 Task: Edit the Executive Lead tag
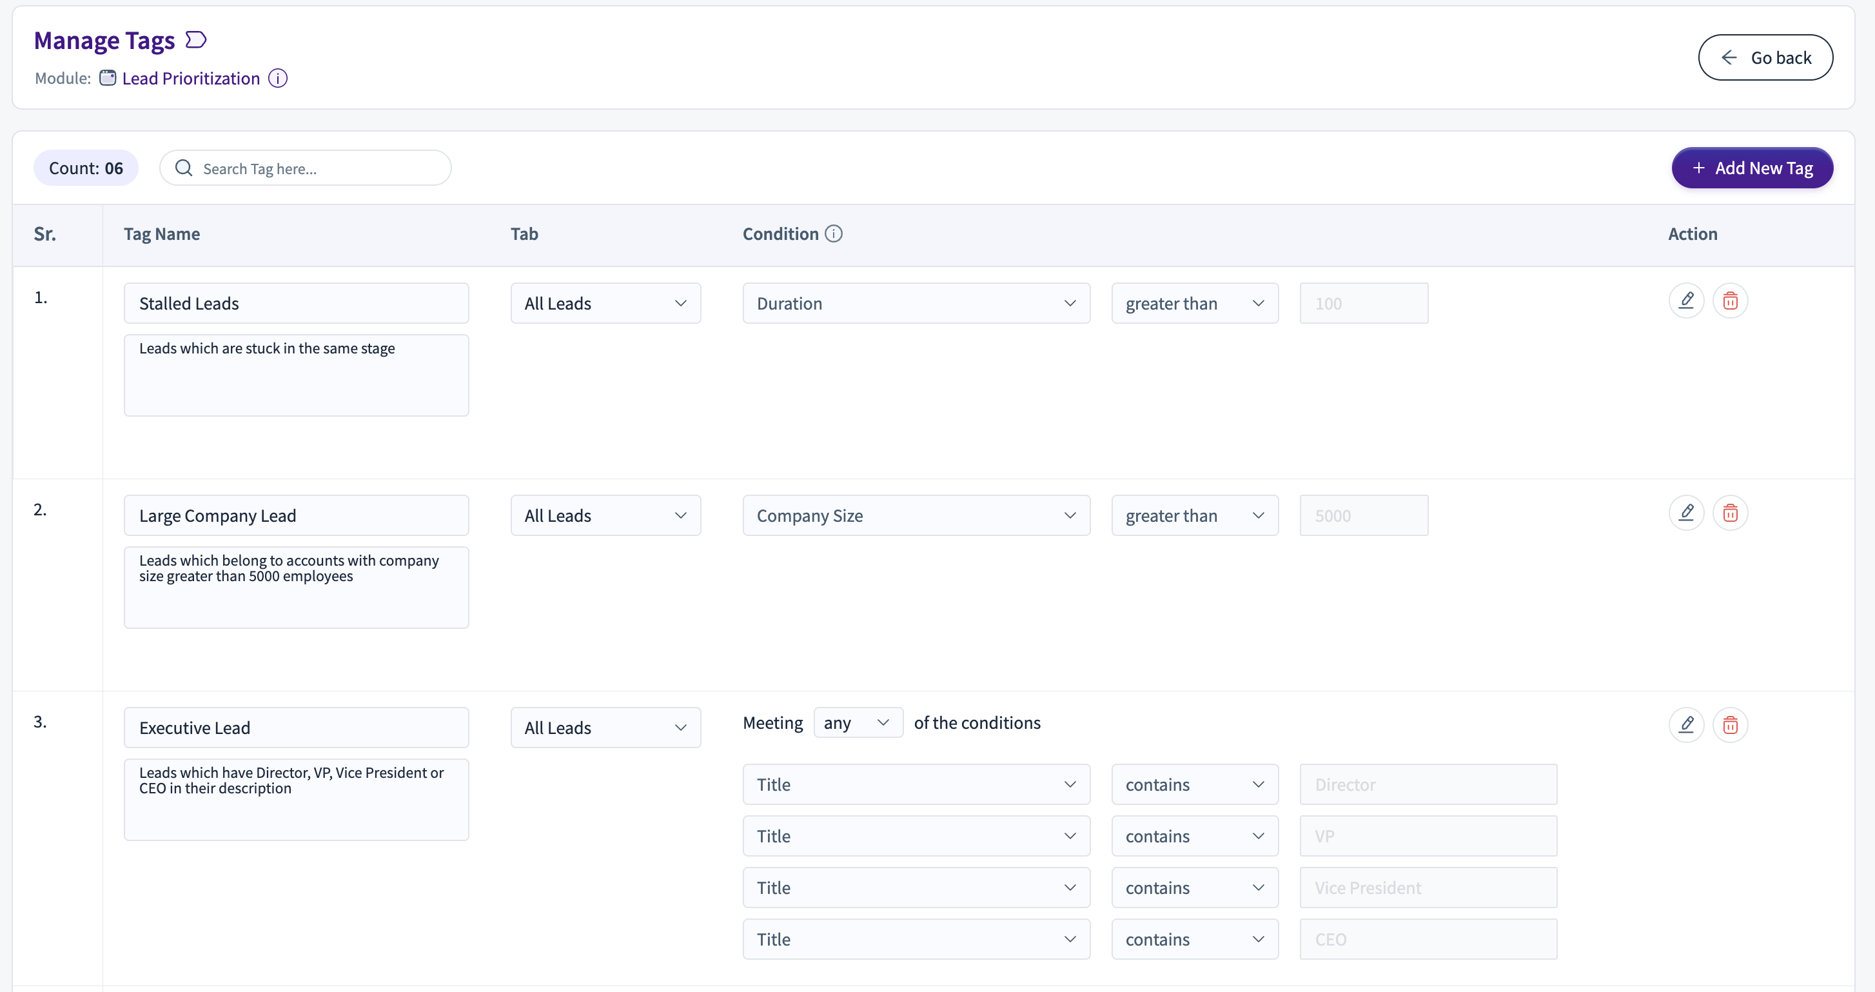1687,725
